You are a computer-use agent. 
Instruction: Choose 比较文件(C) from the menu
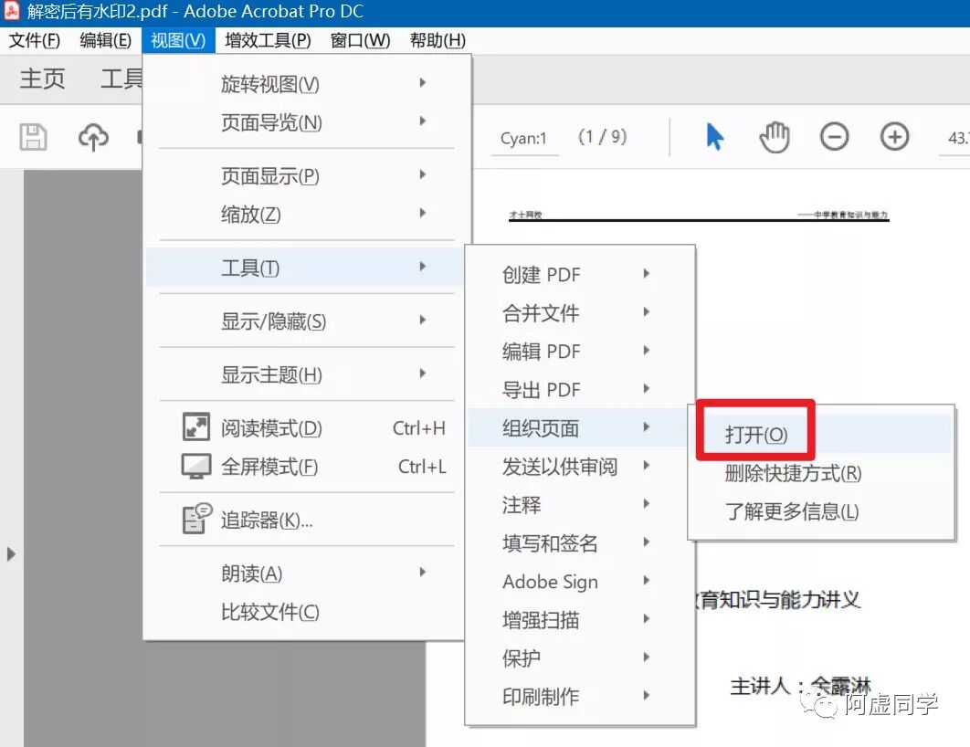click(x=306, y=612)
